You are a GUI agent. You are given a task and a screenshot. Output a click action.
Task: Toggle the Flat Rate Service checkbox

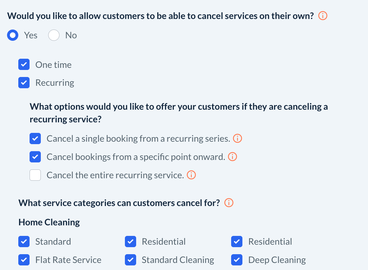24,260
